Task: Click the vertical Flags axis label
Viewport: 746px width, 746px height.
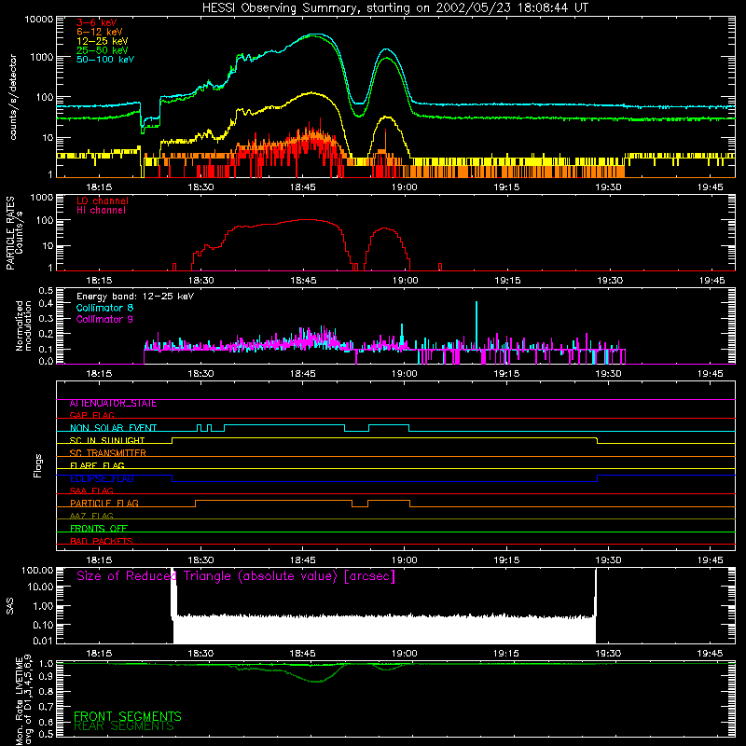Action: 38,465
